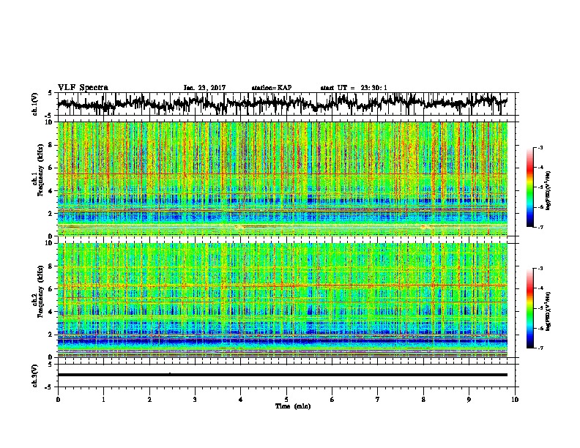Screen dimensions: 580x448
Task: Click the time axis tick label '2'
Action: [x=149, y=399]
